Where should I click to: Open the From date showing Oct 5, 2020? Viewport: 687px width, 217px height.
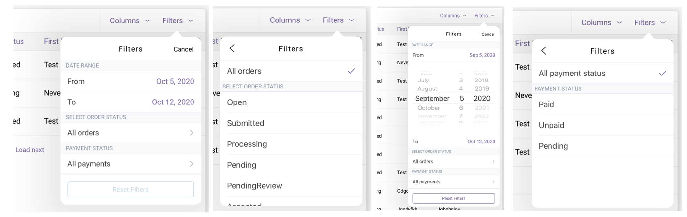coord(175,81)
